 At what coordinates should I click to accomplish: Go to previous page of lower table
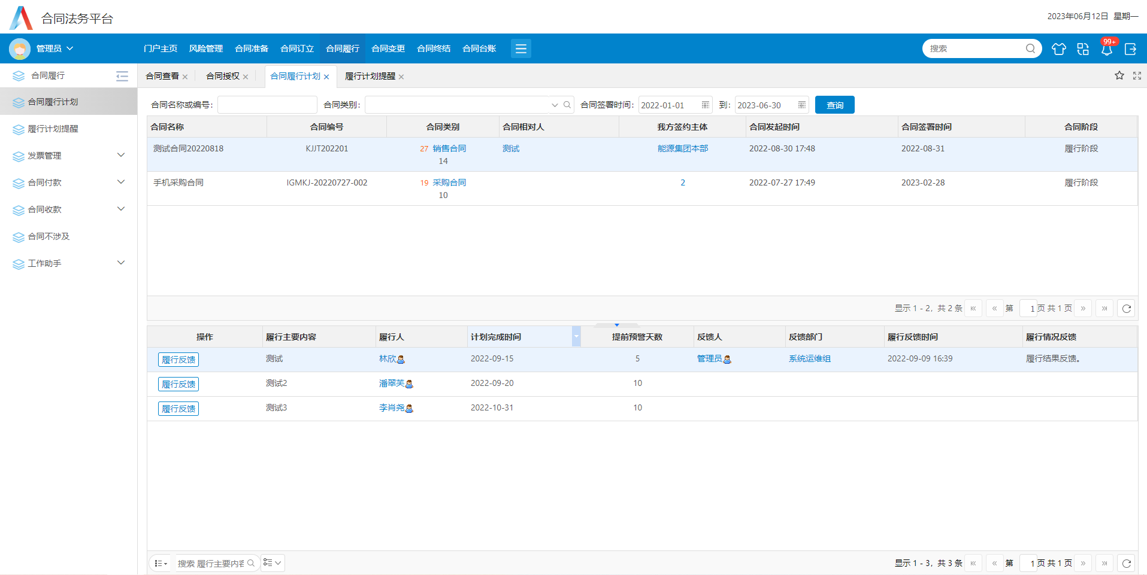tap(994, 563)
